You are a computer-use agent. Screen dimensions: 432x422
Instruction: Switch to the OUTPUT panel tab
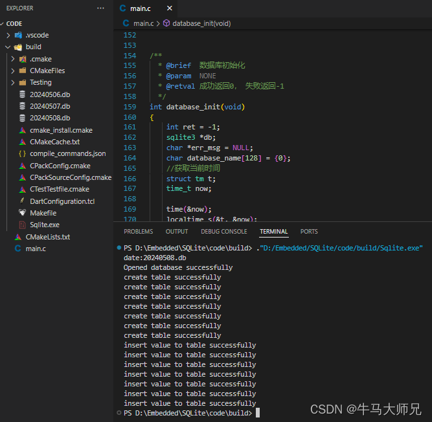point(177,232)
